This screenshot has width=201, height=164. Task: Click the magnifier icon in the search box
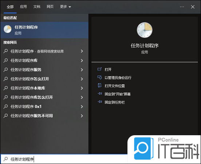(x=5, y=159)
